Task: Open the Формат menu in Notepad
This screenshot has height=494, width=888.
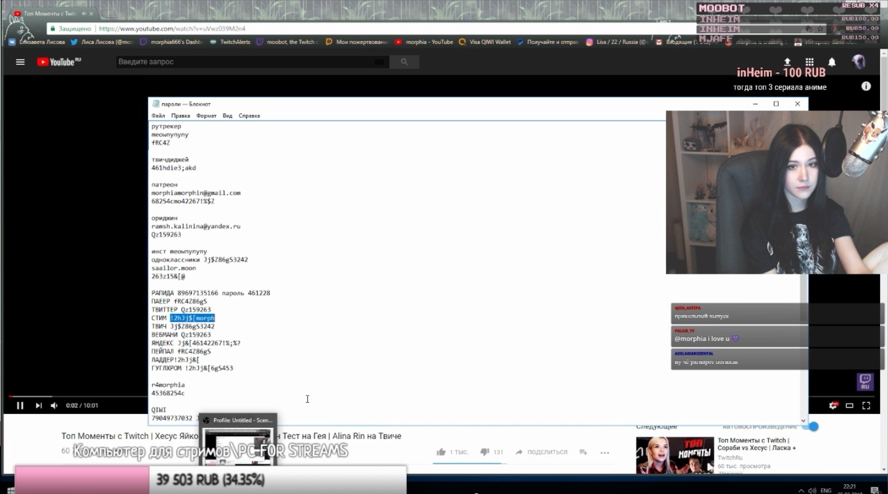Action: click(x=206, y=115)
